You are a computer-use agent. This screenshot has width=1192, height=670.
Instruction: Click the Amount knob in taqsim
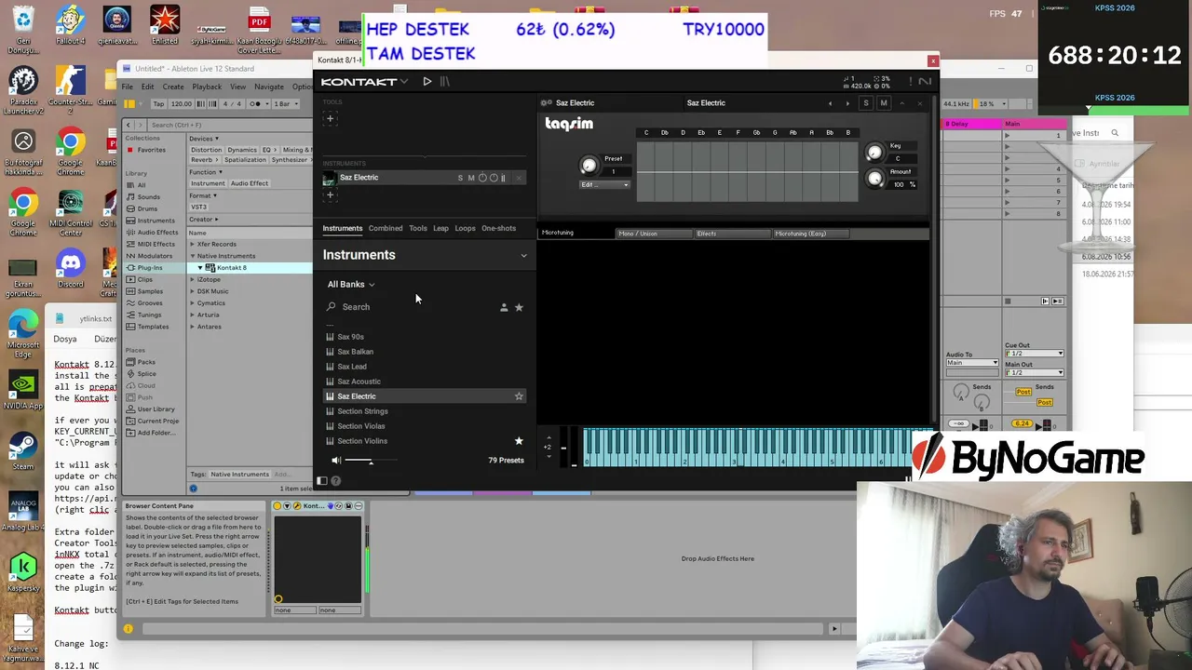click(x=874, y=178)
